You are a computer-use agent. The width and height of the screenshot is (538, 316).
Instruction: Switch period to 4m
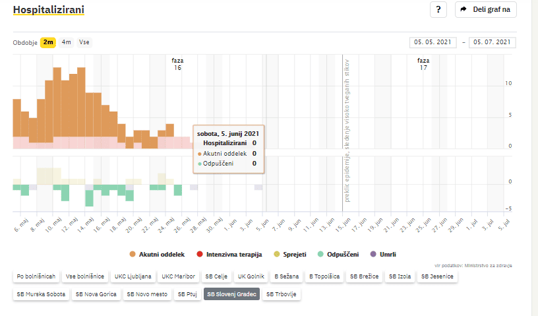[67, 42]
